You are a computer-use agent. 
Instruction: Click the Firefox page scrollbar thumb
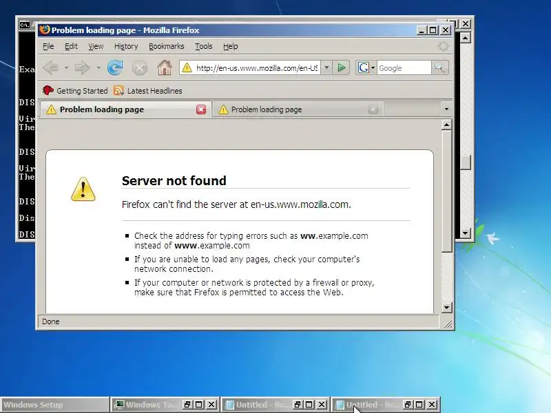pos(446,191)
